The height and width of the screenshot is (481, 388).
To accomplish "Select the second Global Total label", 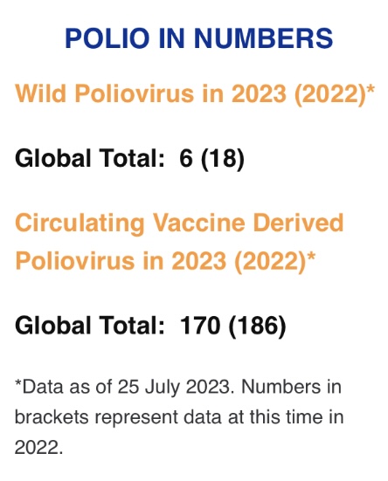I will click(90, 325).
